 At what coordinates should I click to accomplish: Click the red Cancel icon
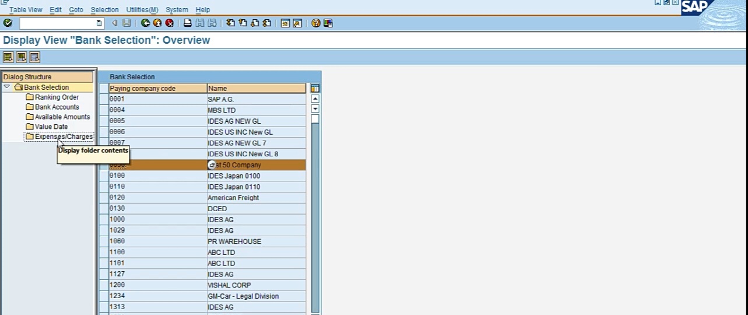[x=170, y=23]
